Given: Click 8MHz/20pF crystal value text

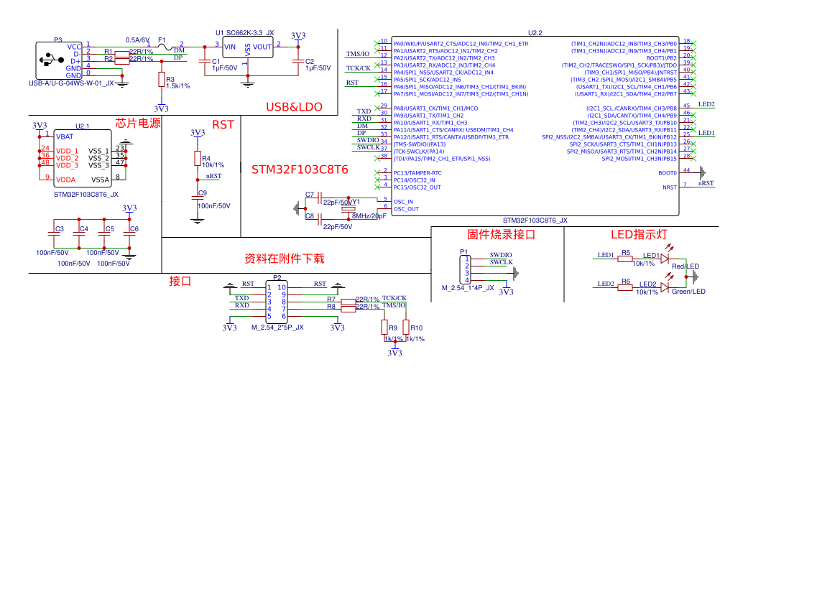Looking at the screenshot, I should click(x=369, y=216).
